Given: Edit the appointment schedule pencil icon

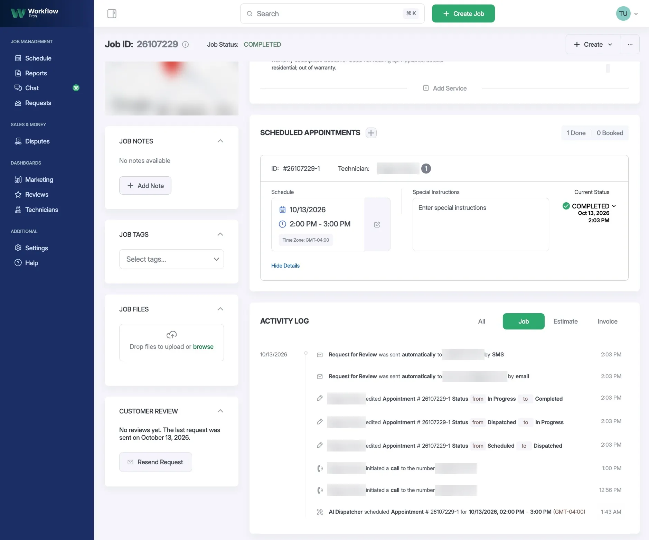Looking at the screenshot, I should (377, 225).
